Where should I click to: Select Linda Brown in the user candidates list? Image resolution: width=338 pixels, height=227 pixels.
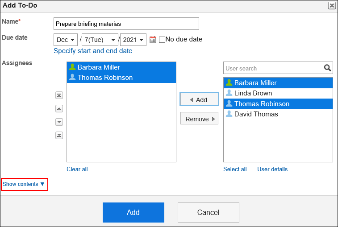tap(278, 93)
